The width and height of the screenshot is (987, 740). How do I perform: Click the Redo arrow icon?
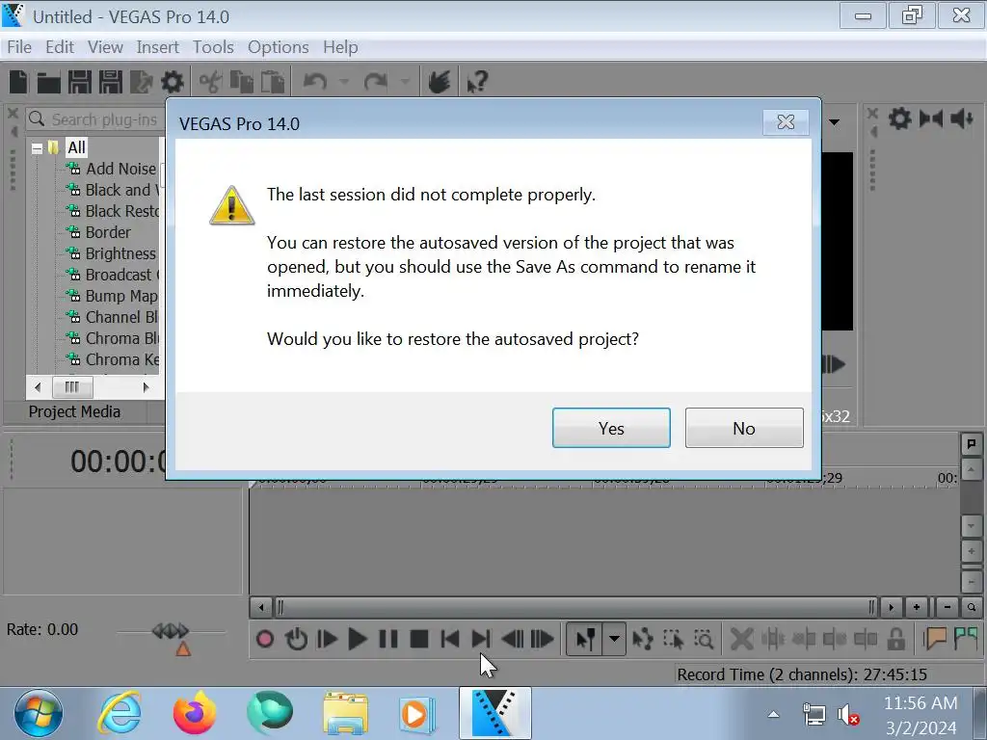(376, 82)
